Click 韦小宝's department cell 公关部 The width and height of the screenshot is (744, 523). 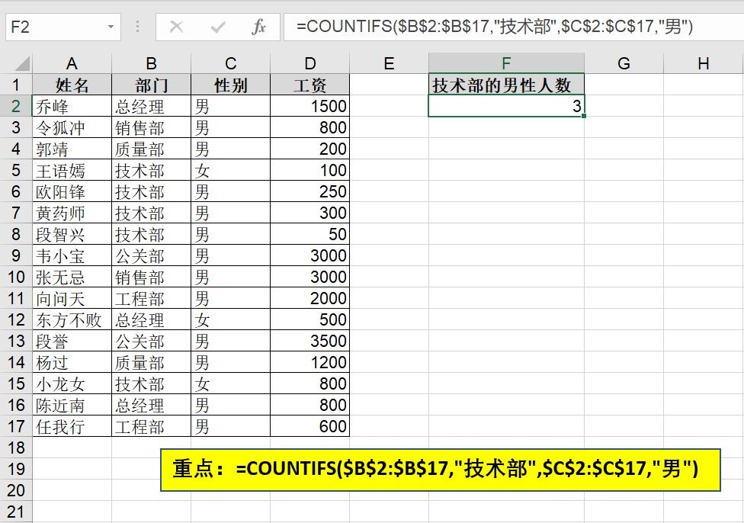tap(151, 255)
